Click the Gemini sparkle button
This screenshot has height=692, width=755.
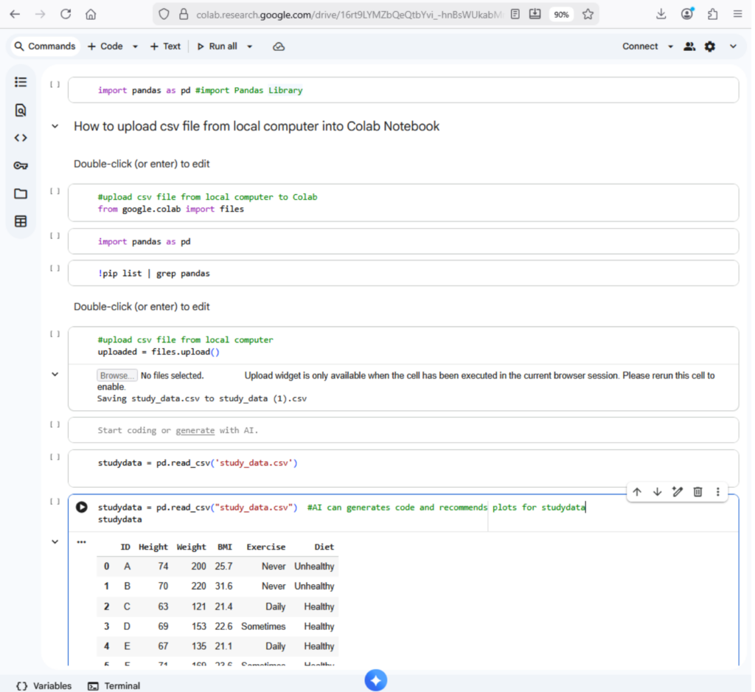tap(375, 680)
